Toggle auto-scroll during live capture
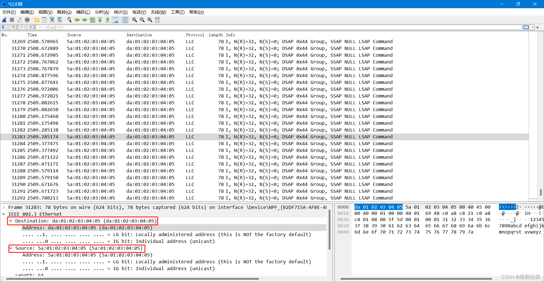Screen dimensions: 544x282 (x=116, y=20)
